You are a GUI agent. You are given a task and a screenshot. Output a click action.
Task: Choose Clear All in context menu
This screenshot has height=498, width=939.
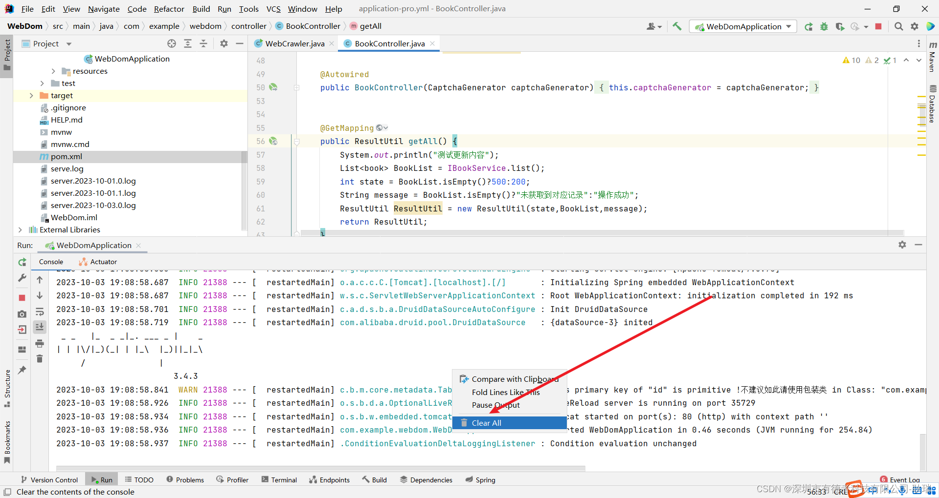(510, 423)
